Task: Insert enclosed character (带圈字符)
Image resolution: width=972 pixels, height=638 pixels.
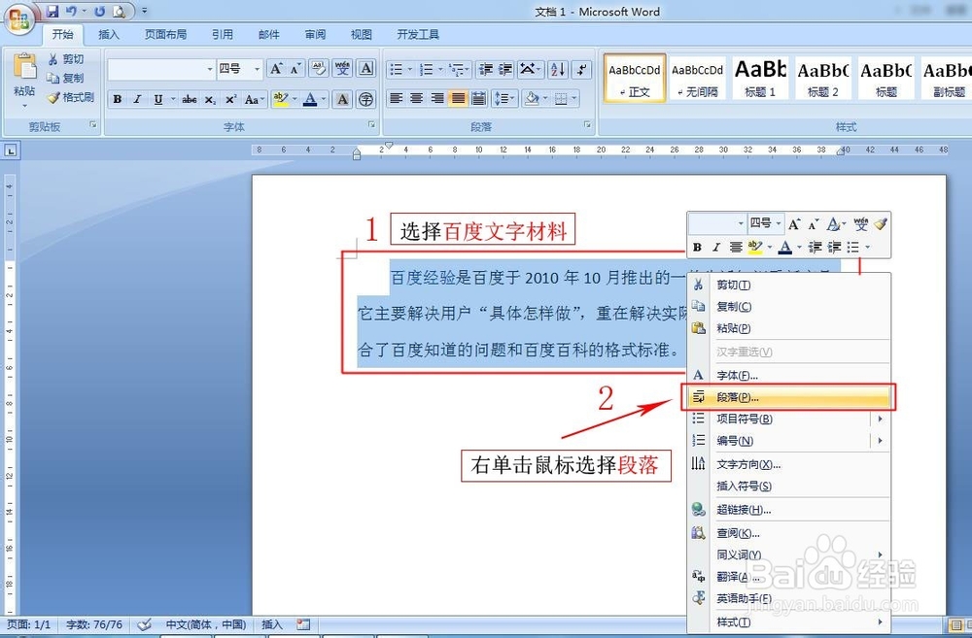Action: (x=366, y=99)
